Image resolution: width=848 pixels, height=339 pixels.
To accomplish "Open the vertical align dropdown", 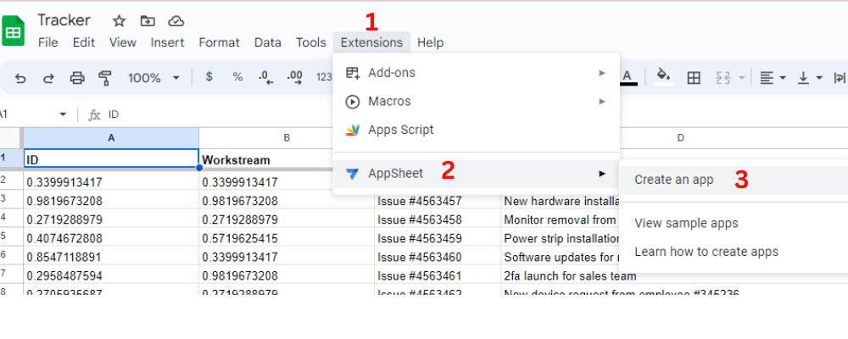I will click(810, 79).
